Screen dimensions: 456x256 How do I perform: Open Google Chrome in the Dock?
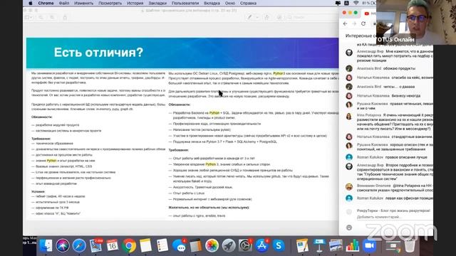point(129,245)
